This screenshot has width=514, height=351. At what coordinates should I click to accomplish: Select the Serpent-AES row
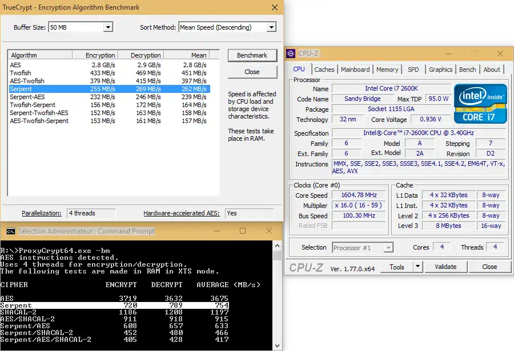109,97
